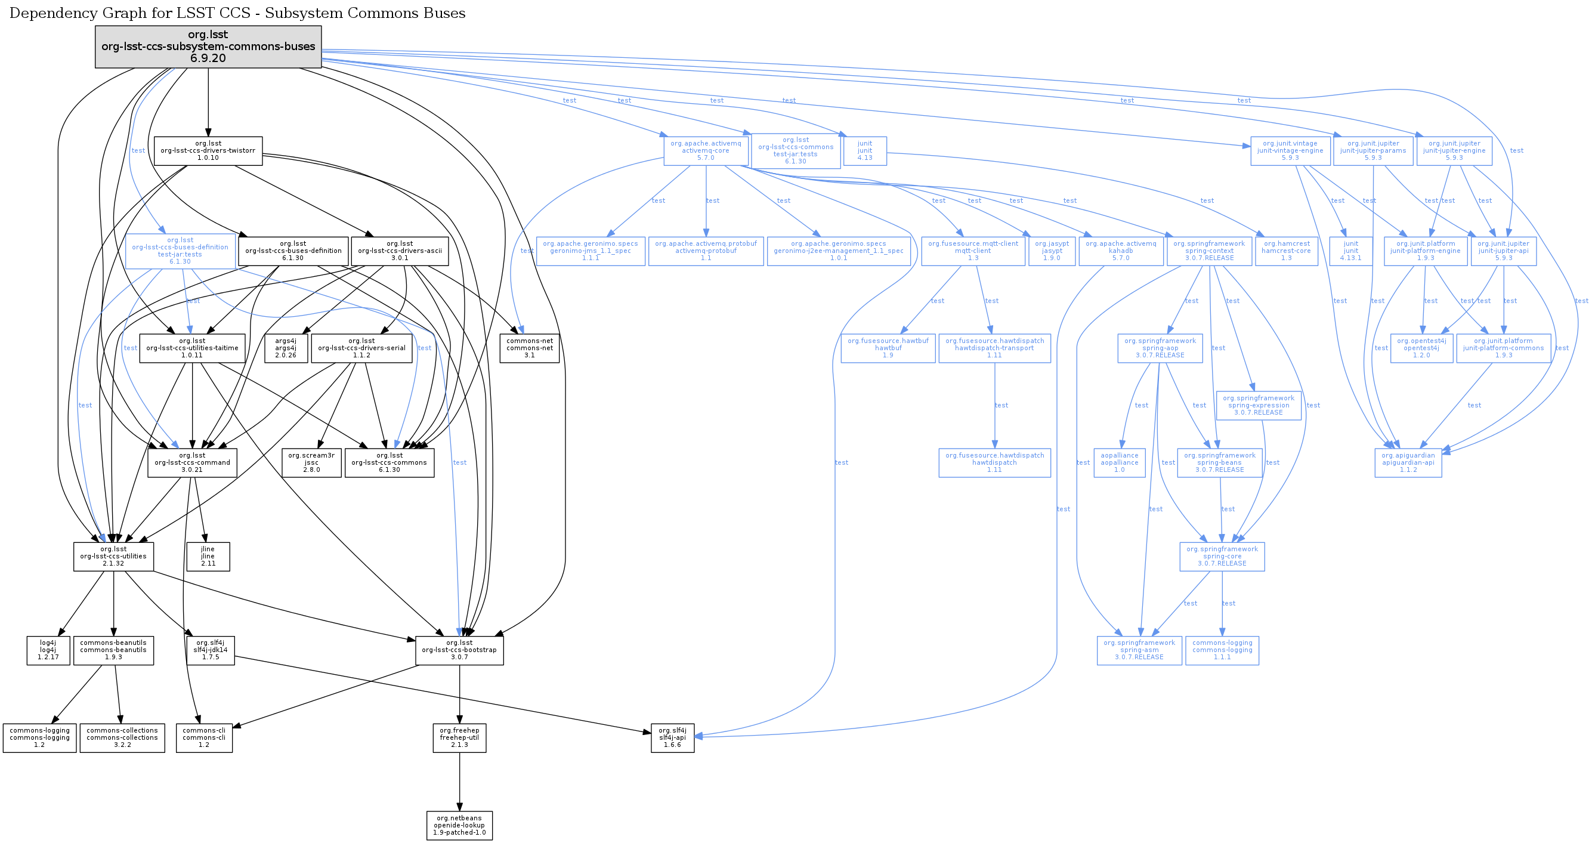The image size is (1592, 843).
Task: Click the spring-core 3.0.7.RELEASE node
Action: pyautogui.click(x=1222, y=556)
